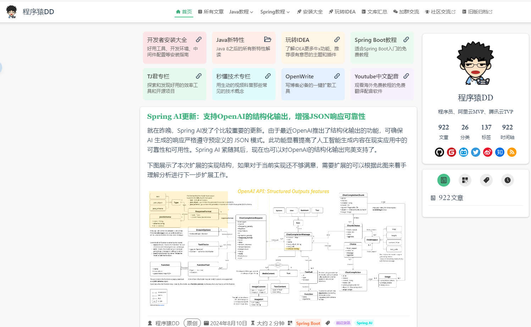Click the Bilibili social icon
Image resolution: width=531 pixels, height=327 pixels.
tap(464, 152)
